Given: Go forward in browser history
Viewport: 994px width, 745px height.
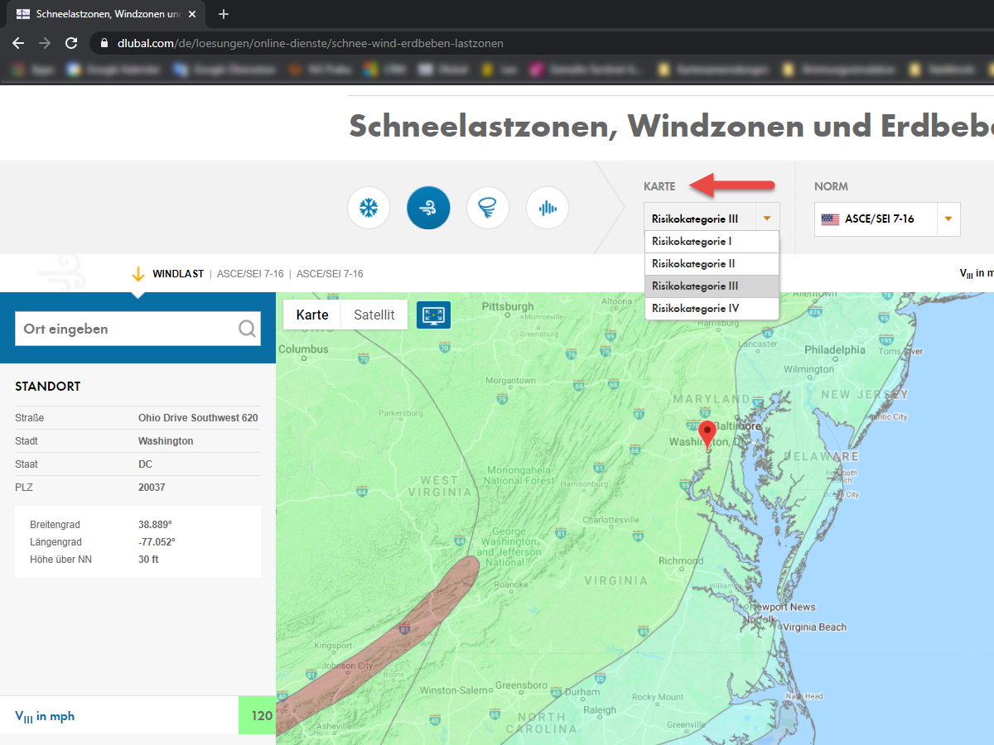Looking at the screenshot, I should (x=45, y=43).
